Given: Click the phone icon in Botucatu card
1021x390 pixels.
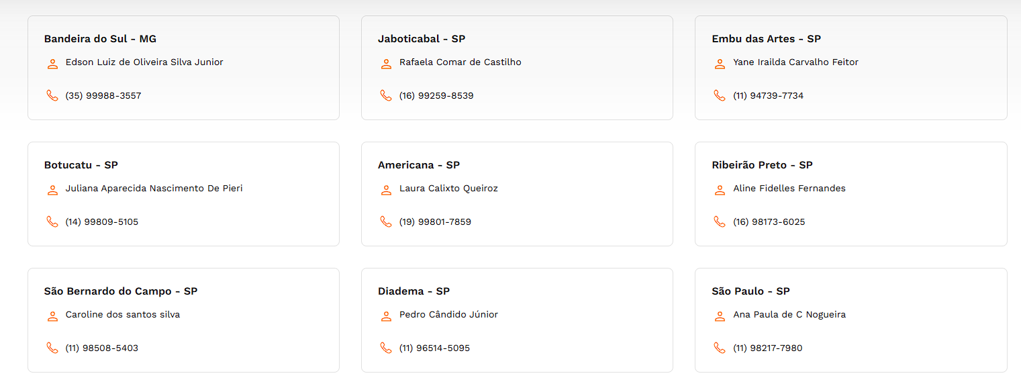Looking at the screenshot, I should coord(52,222).
